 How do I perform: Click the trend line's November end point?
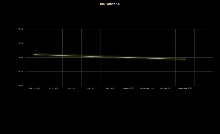tap(185, 59)
